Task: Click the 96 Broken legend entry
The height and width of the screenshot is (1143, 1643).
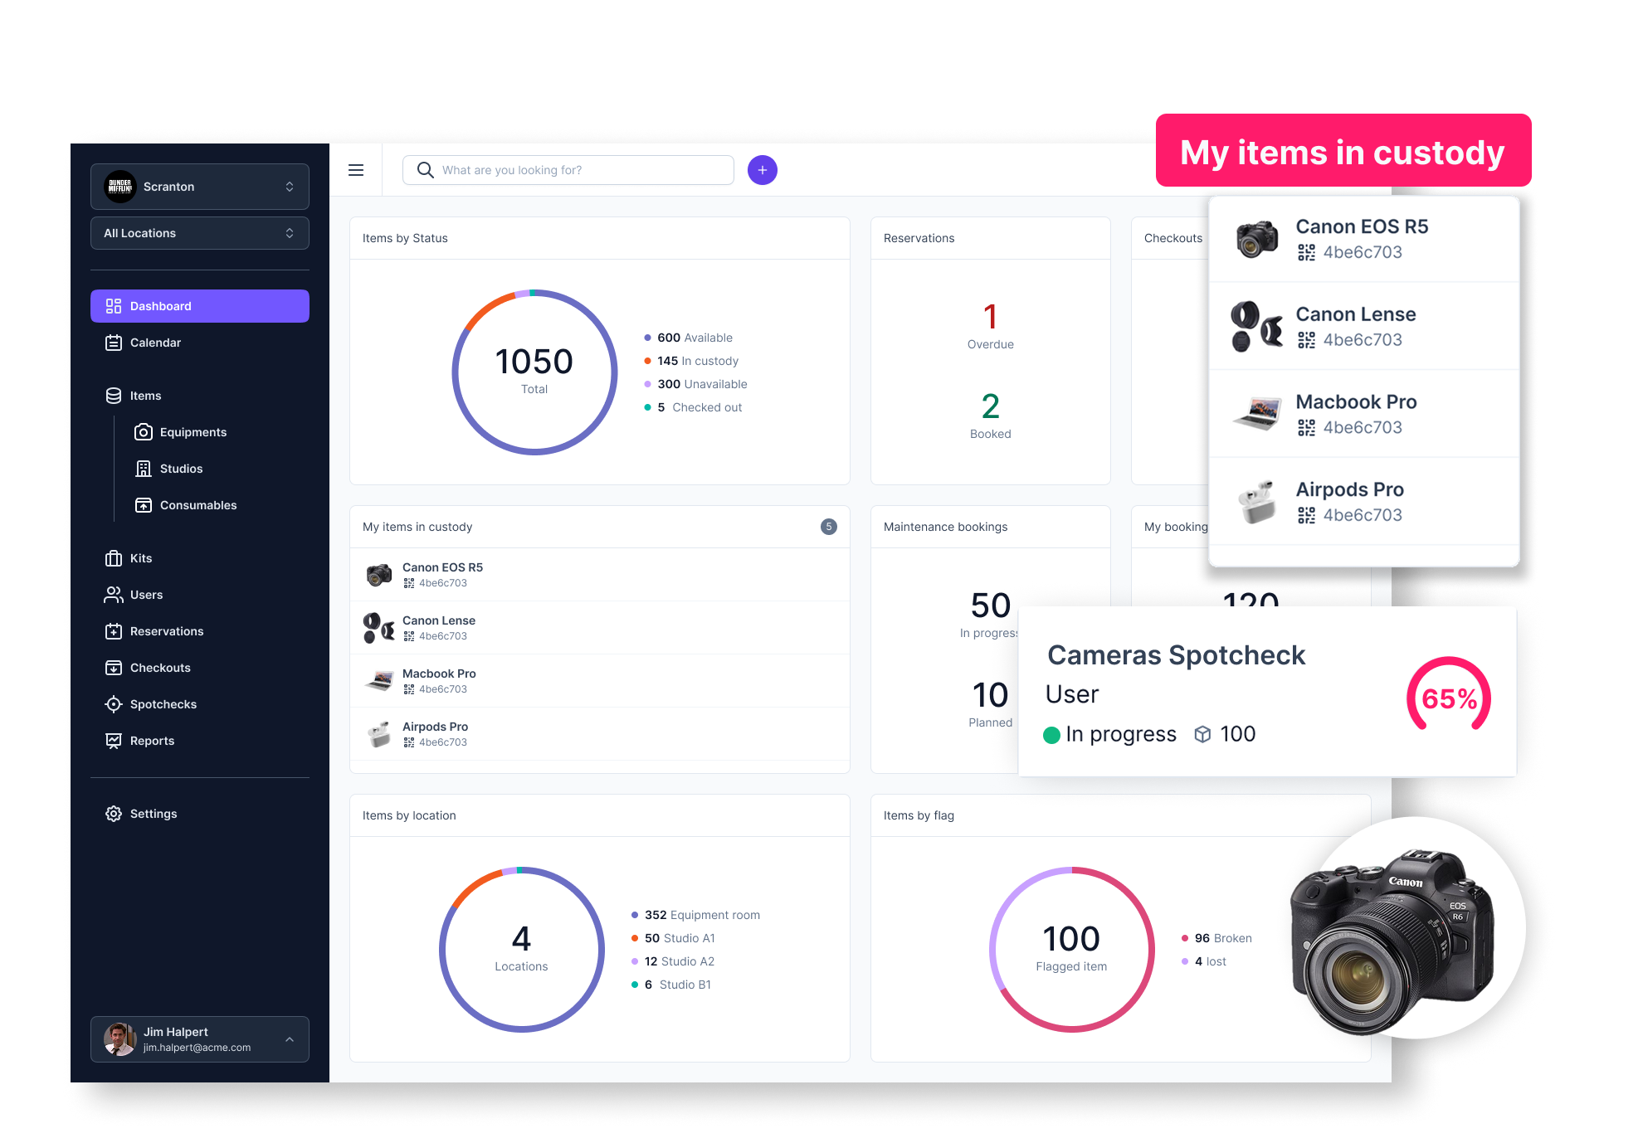Action: 1216,938
